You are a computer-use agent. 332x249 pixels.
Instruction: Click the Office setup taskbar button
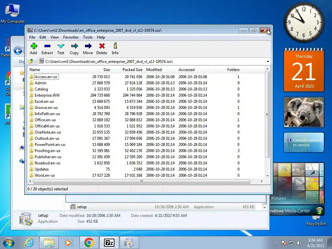pos(129,243)
